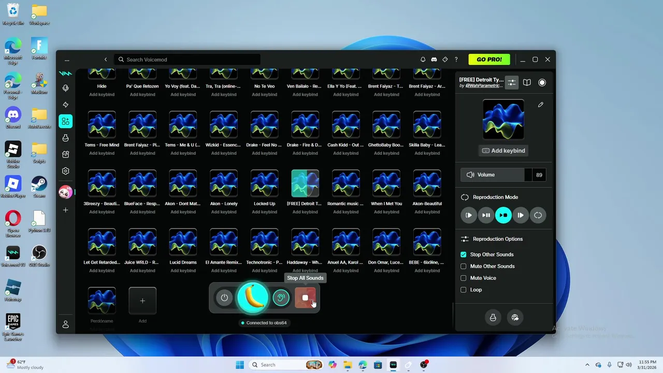663x373 pixels.
Task: Enable the Mute Voice checkbox
Action: click(x=464, y=278)
